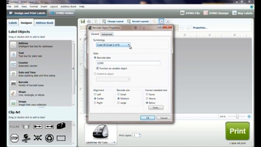Open the Format menu
The height and width of the screenshot is (147, 261).
tap(33, 7)
